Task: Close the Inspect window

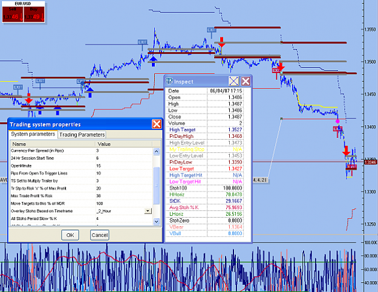Action: click(246, 82)
